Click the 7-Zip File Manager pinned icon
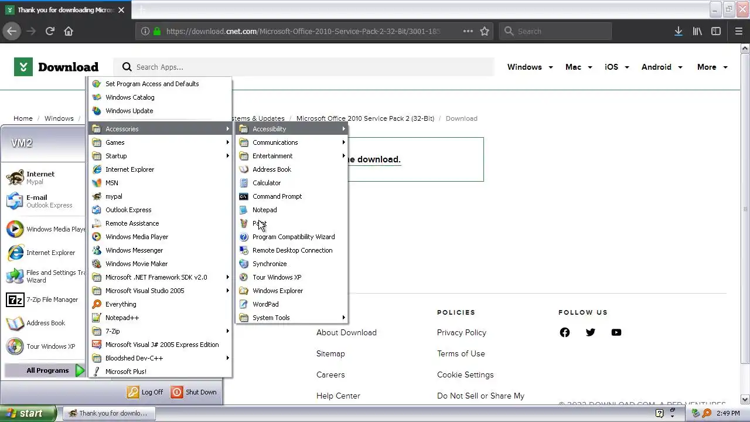The height and width of the screenshot is (422, 750). pyautogui.click(x=15, y=300)
